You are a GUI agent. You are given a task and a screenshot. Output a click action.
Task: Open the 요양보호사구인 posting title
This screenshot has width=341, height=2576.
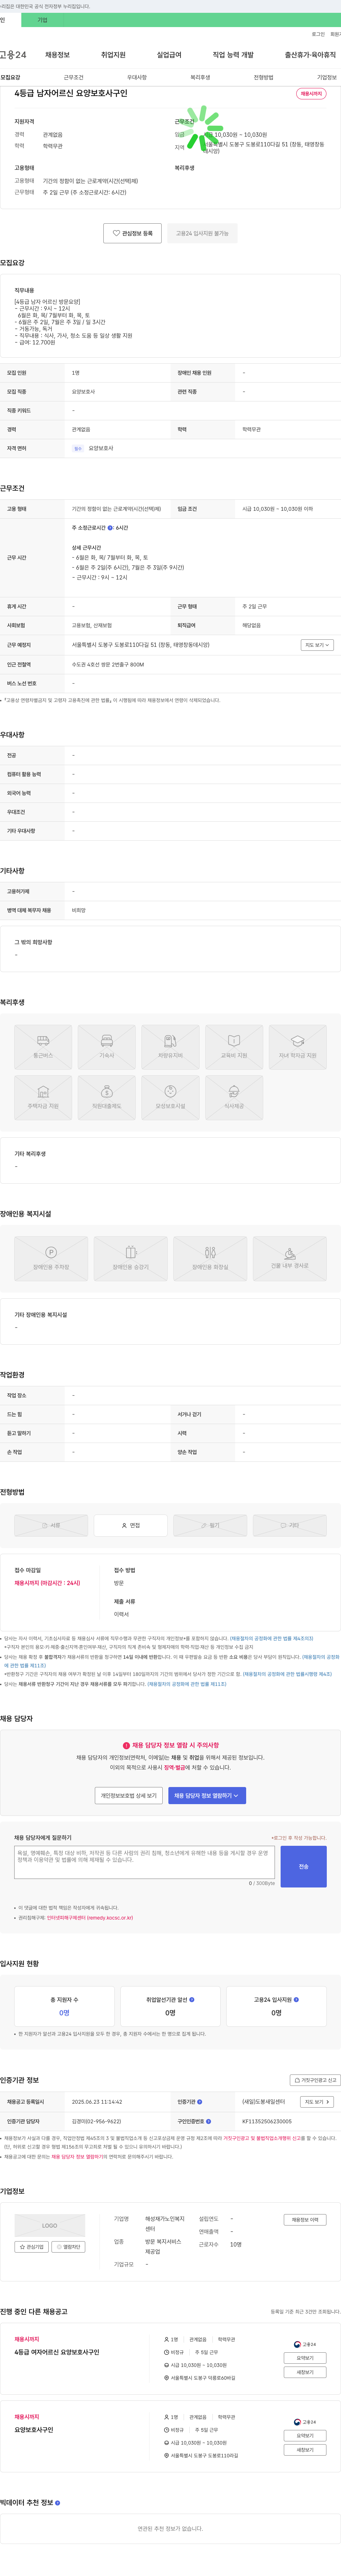[34, 2430]
